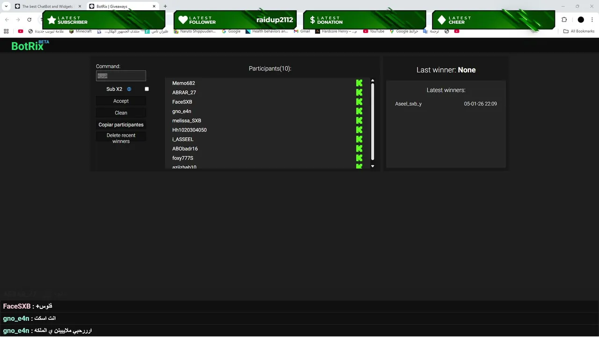Screen dimensions: 599x337
Task: Click the blue info icon beside Sub X2
Action: pyautogui.click(x=129, y=89)
